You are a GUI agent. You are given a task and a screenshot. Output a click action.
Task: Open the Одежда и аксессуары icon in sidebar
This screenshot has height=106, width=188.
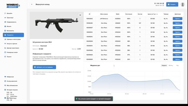click(5, 39)
